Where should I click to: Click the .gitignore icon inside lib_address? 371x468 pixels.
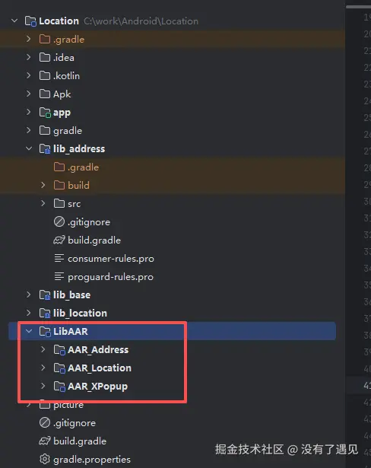pyautogui.click(x=59, y=221)
